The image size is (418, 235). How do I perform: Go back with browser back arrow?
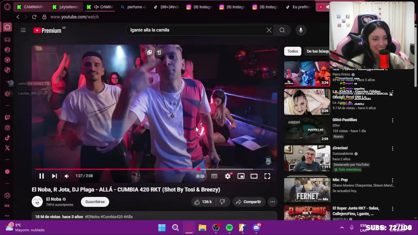(18, 17)
